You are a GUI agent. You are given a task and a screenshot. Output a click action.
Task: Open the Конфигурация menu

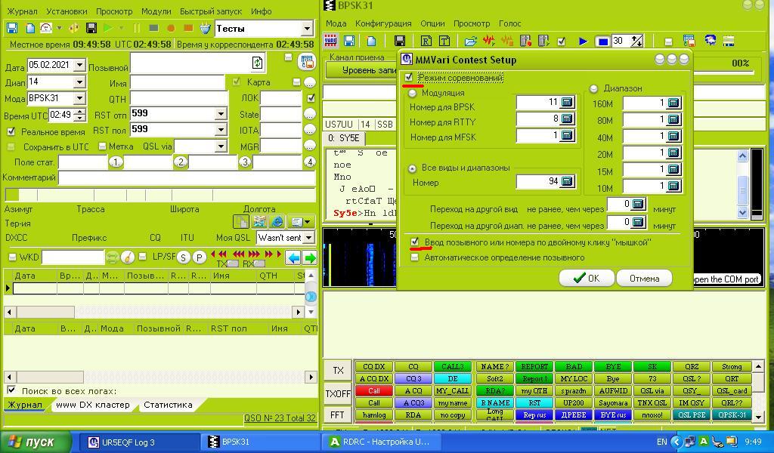(383, 23)
